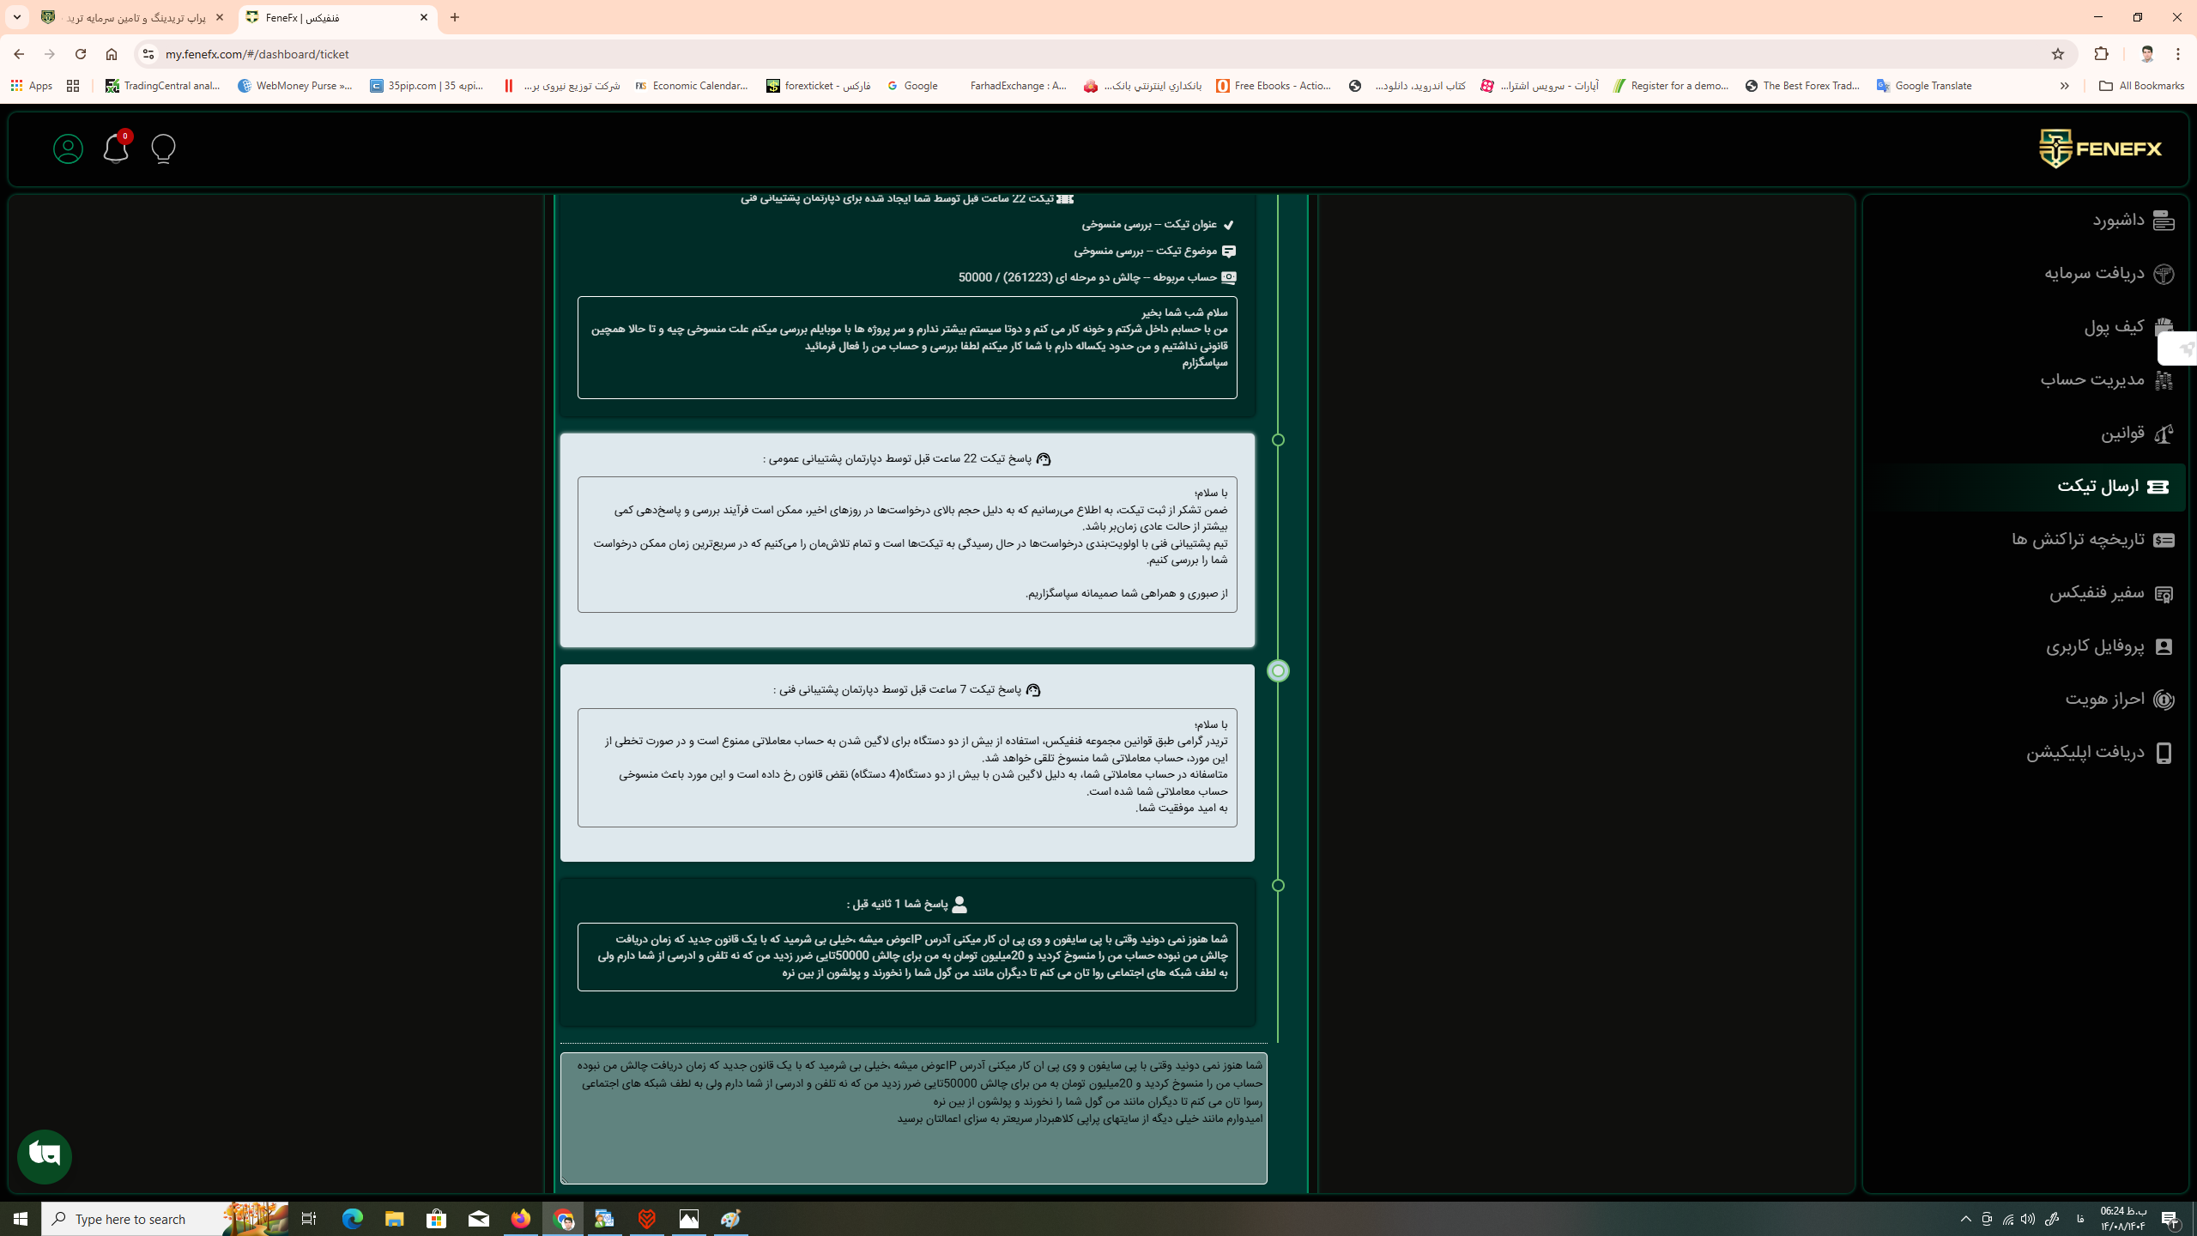Viewport: 2197px width, 1236px height.
Task: Open Google Translate bookmark
Action: (1923, 86)
